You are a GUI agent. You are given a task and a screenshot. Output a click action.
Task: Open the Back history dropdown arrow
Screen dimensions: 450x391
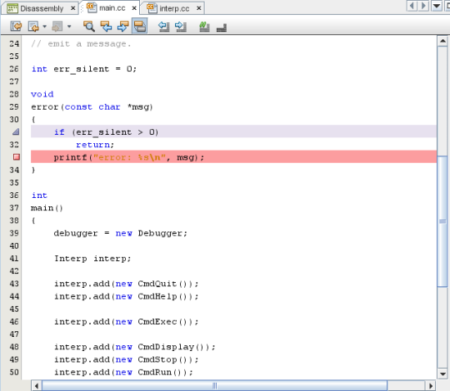click(44, 27)
